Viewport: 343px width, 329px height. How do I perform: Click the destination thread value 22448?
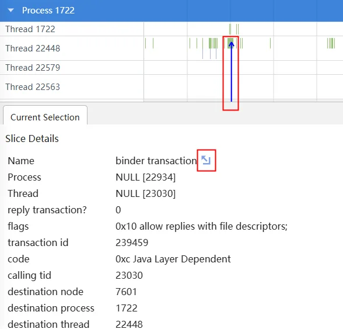click(x=129, y=324)
